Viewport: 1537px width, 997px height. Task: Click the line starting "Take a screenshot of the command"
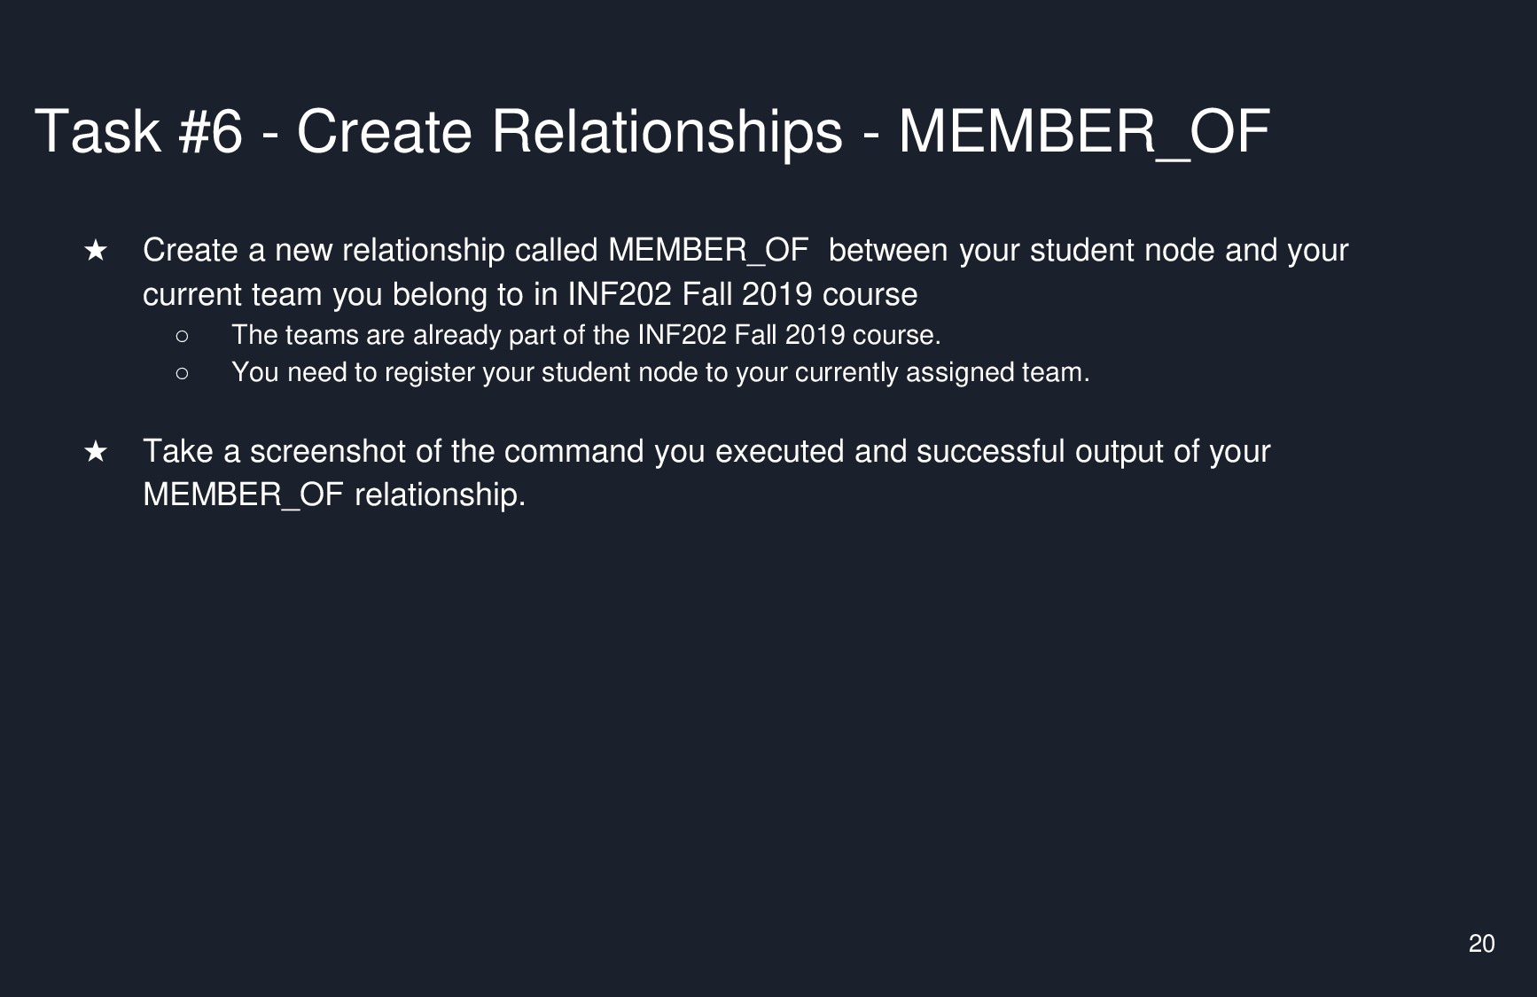(x=706, y=451)
